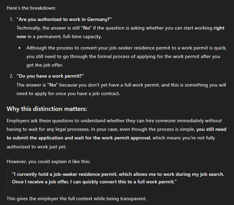
Task: Click the bold "No" in the second answer
Action: 53,85
